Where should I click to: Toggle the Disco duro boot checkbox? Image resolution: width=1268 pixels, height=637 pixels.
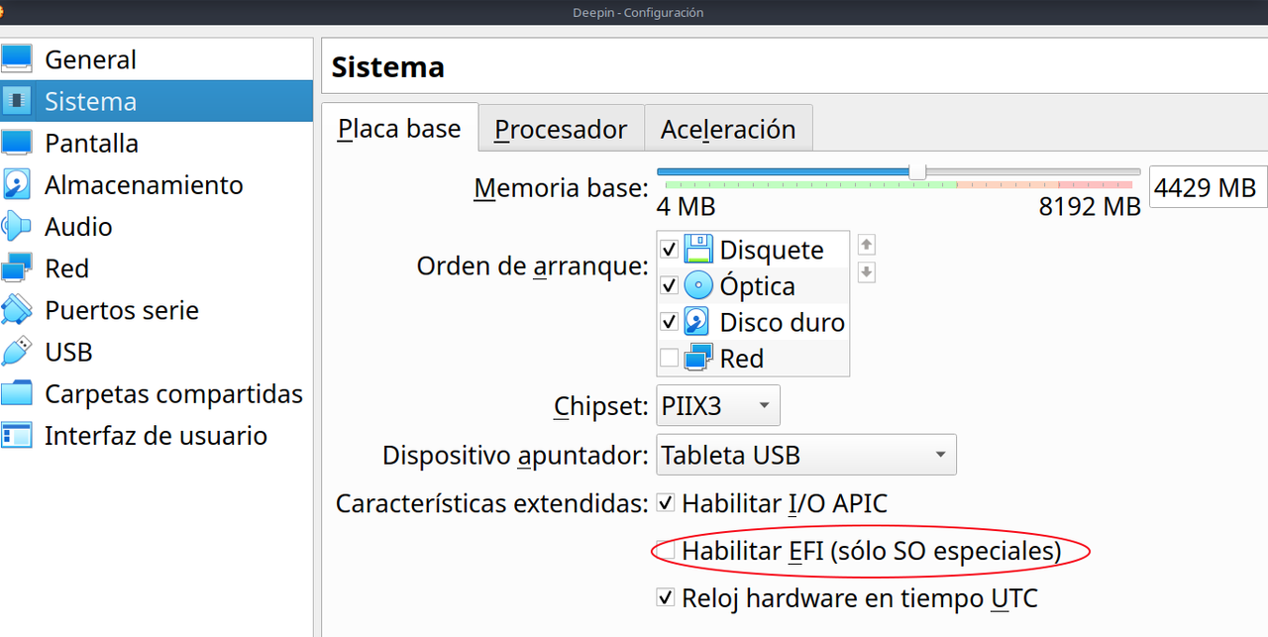coord(669,322)
